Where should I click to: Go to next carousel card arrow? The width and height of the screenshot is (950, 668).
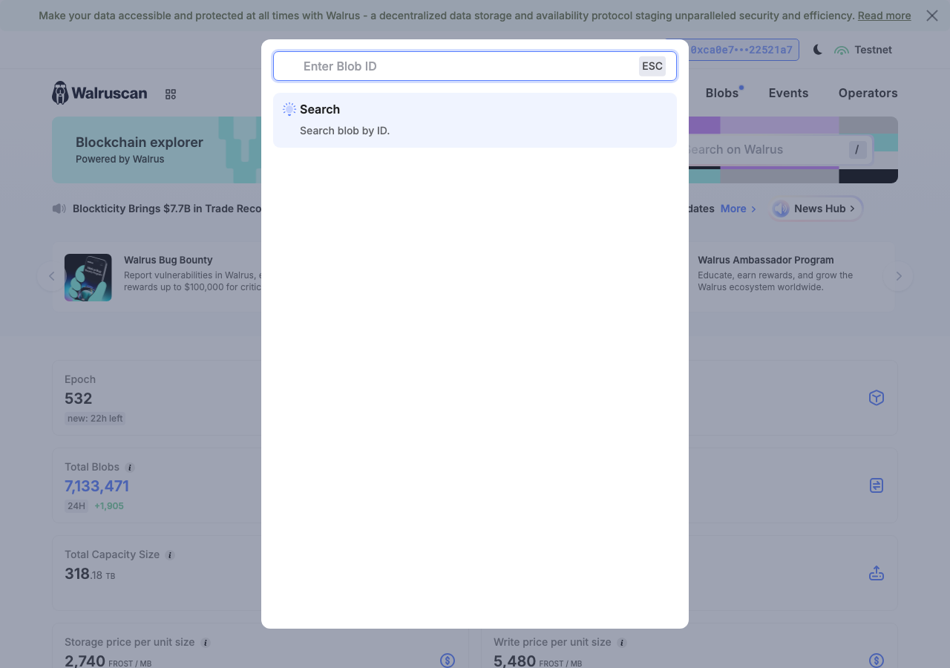[x=898, y=276]
